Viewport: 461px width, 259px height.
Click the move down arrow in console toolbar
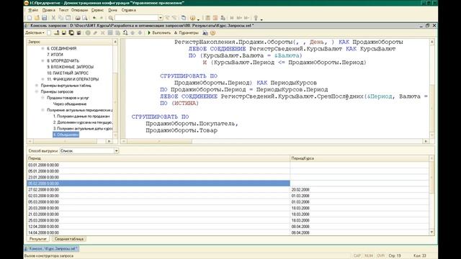(140, 33)
